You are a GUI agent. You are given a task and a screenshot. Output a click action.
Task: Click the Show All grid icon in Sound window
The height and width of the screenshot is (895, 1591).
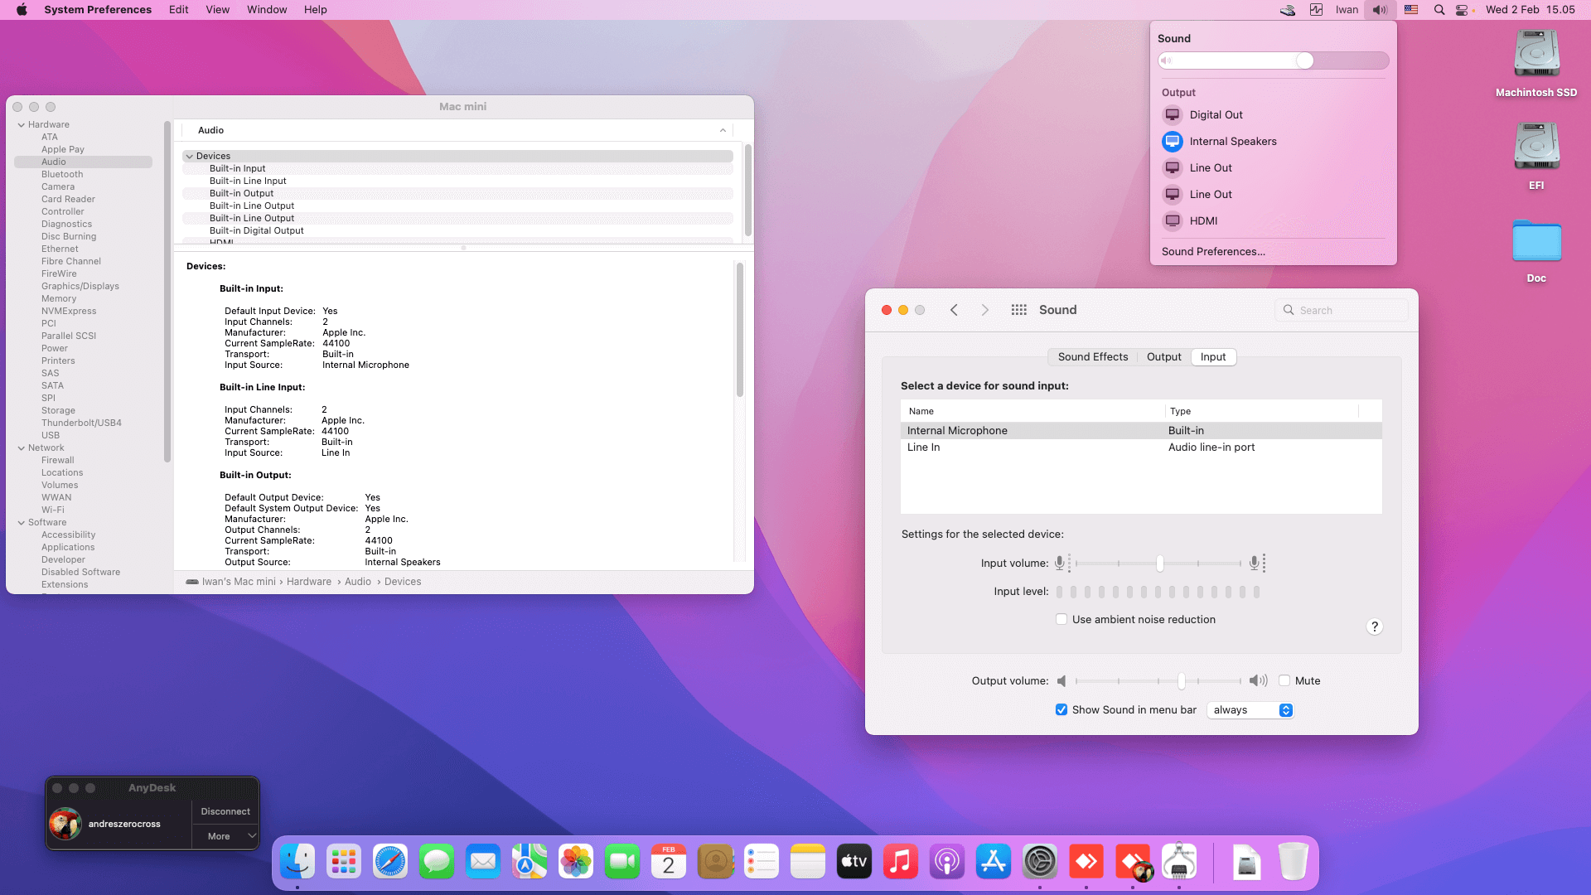pyautogui.click(x=1018, y=310)
